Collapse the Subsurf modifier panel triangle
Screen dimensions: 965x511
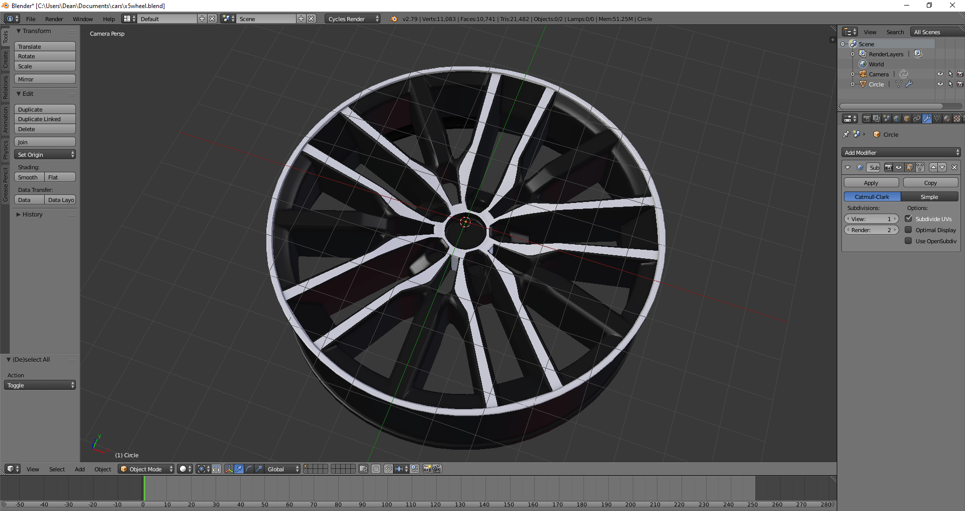coord(848,167)
